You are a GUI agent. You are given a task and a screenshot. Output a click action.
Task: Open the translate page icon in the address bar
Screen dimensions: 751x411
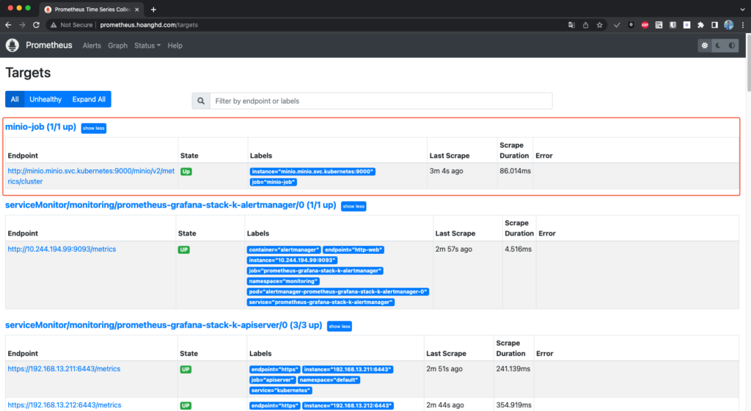pyautogui.click(x=571, y=25)
